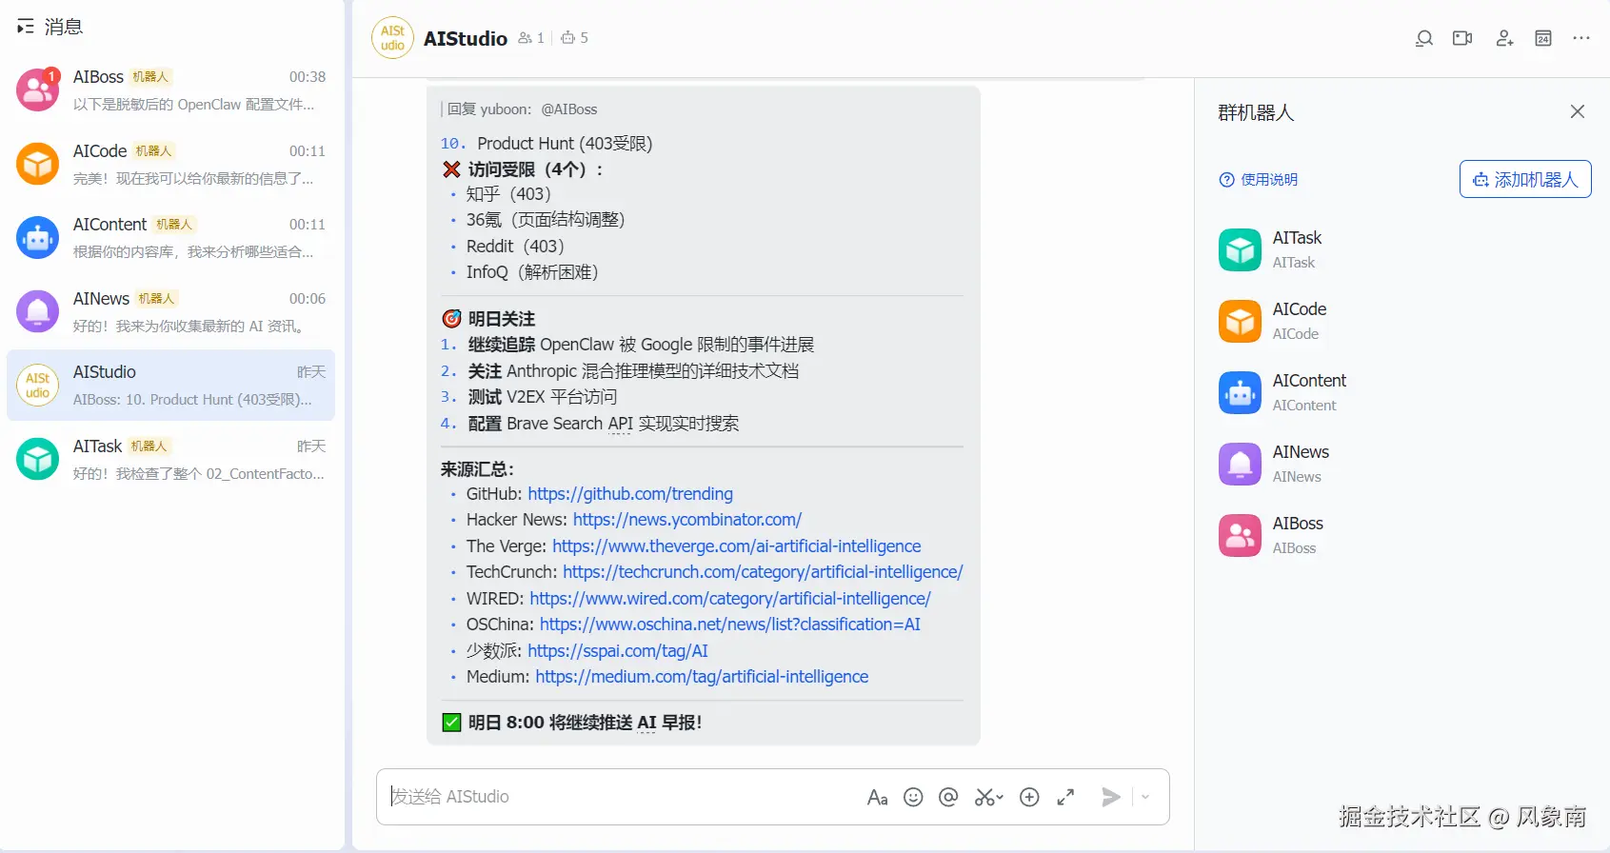The image size is (1610, 853).
Task: Search the chat history
Action: 1424,38
